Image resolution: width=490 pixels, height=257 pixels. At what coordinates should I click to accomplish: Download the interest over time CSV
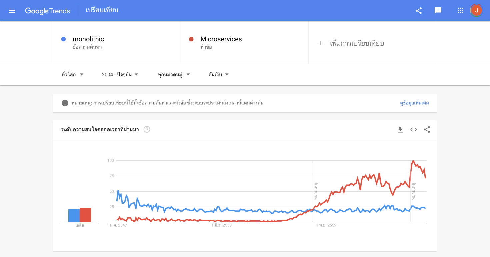[400, 130]
